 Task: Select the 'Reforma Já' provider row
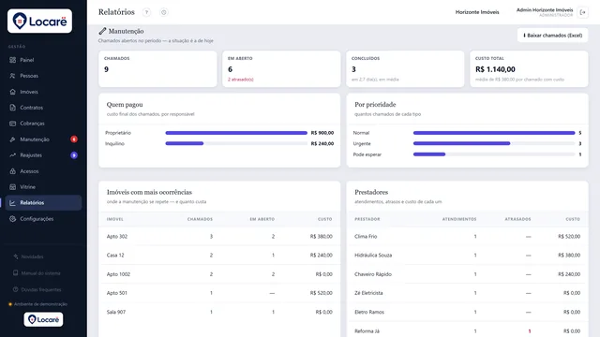[x=467, y=330]
